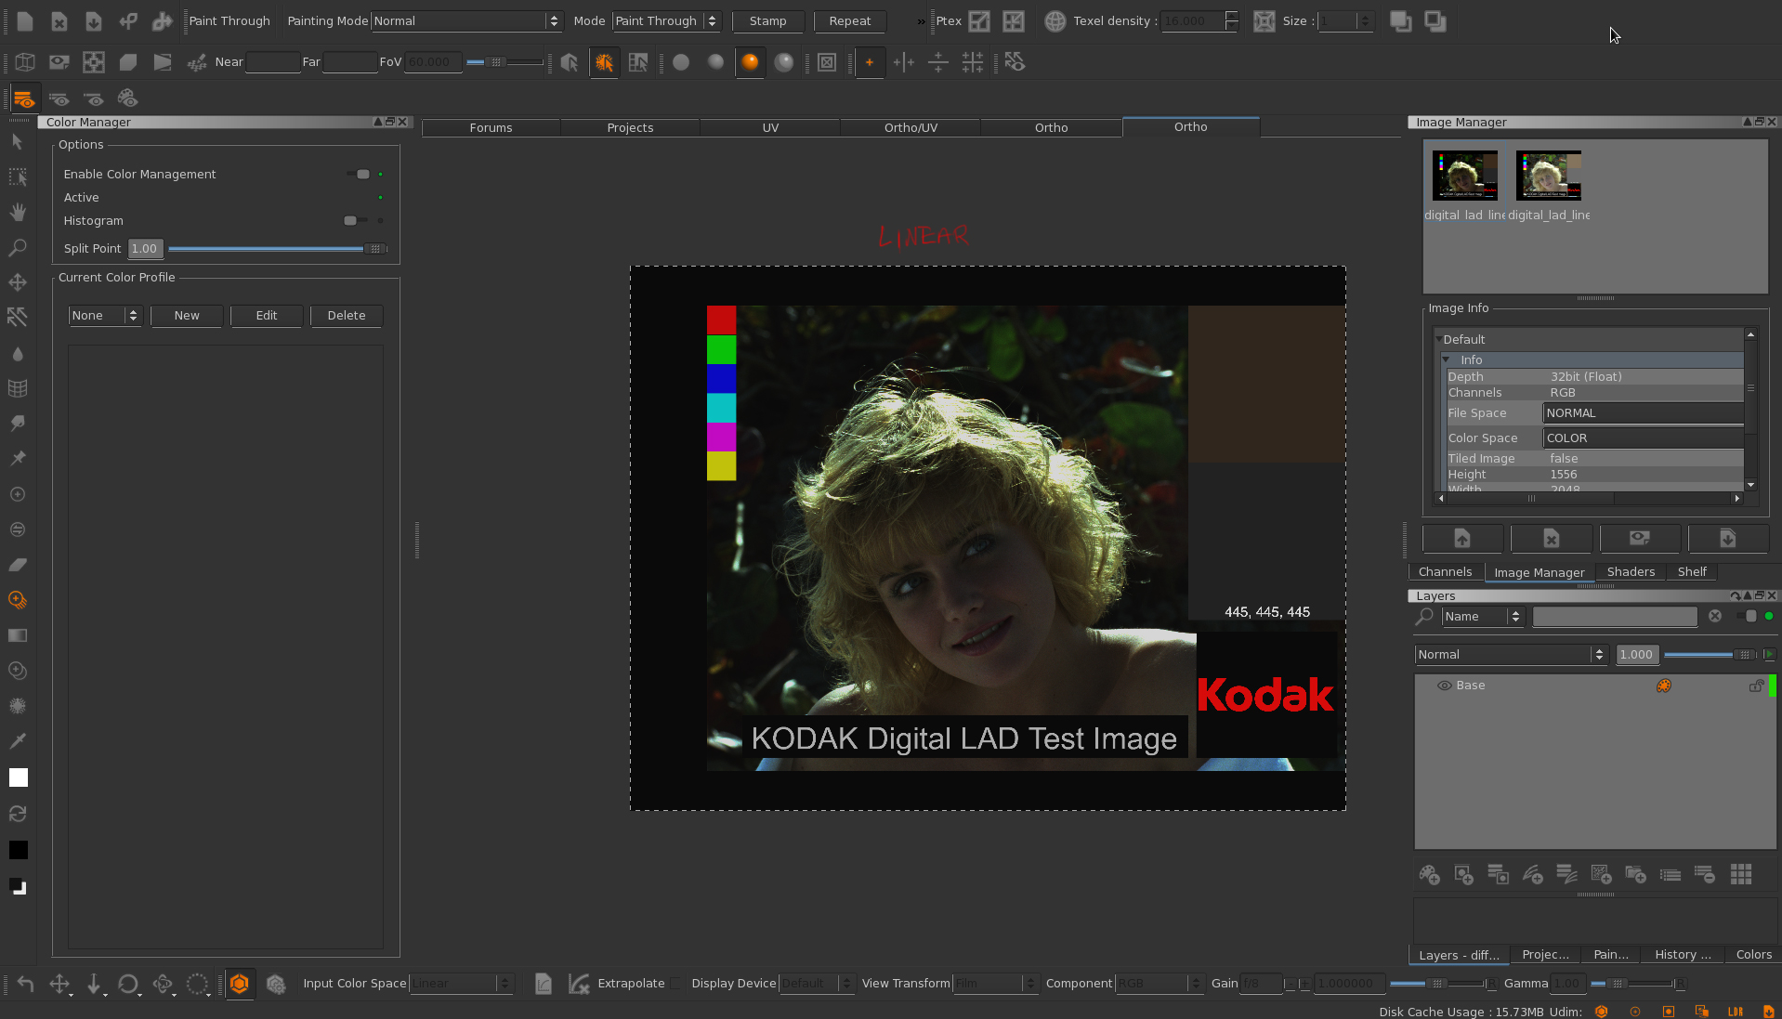
Task: Switch to the Ortho/UV tab
Action: pyautogui.click(x=911, y=127)
